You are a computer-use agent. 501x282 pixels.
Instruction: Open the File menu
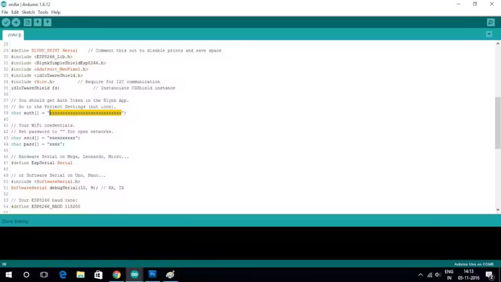[5, 12]
